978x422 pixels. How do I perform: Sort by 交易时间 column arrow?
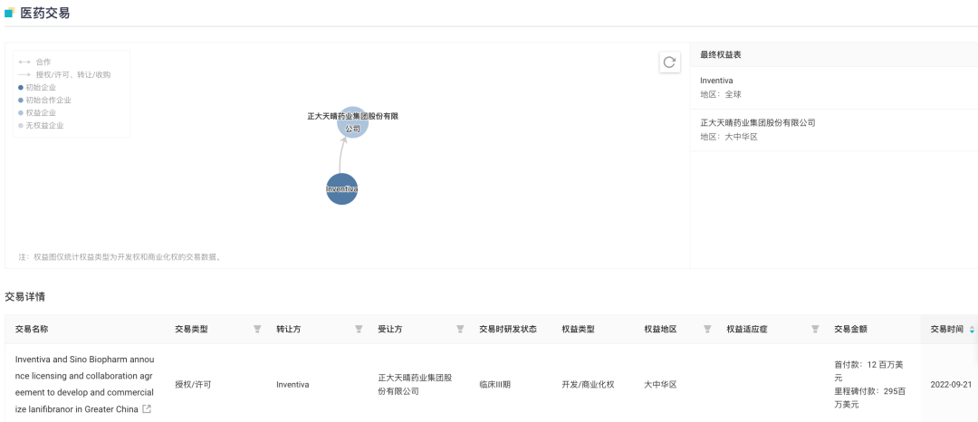pos(972,330)
